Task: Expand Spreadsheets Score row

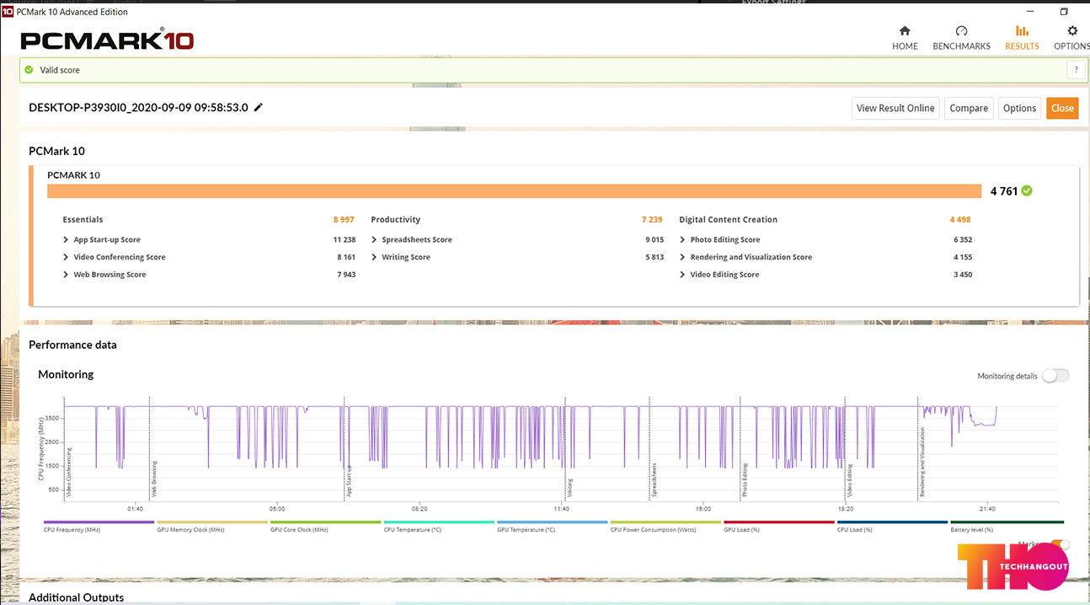Action: [374, 240]
